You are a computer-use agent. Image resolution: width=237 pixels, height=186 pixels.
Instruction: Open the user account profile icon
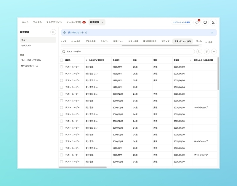point(213,22)
